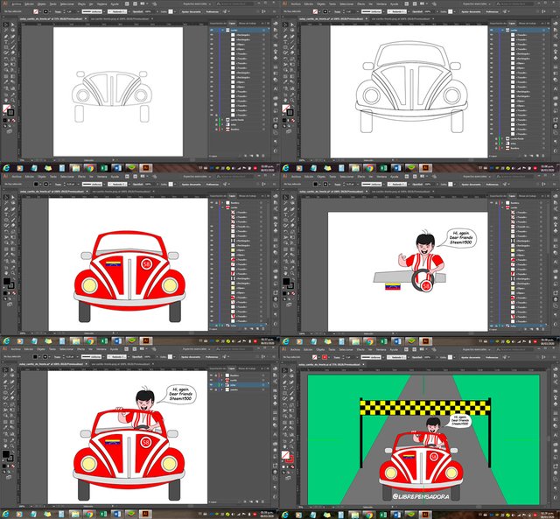Viewport: 560px width, 519px height.
Task: Open Opacidad dropdown in bottom-right control bar
Action: pos(437,357)
